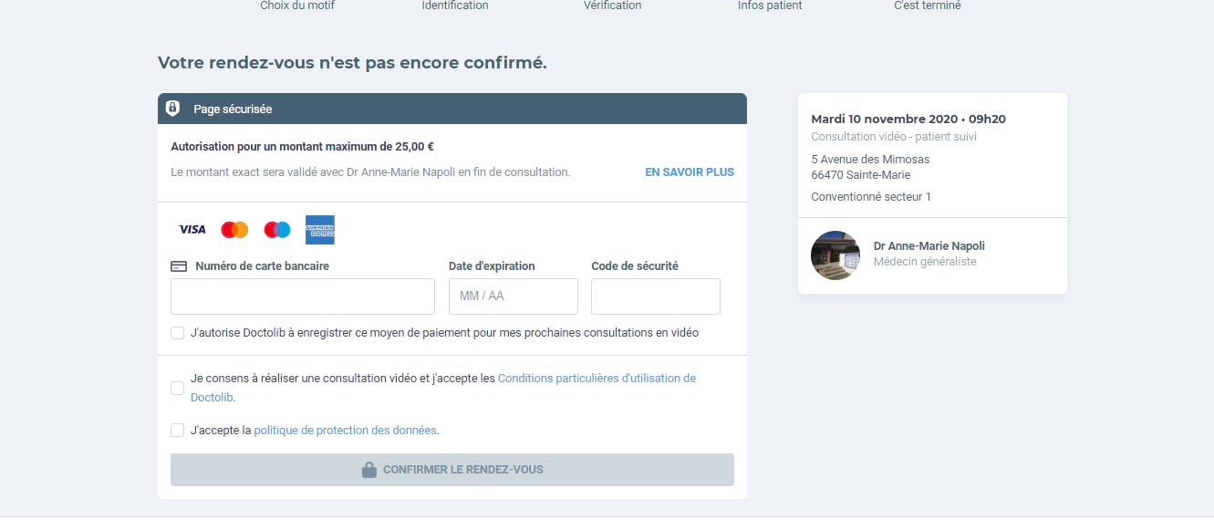Click the address 5 Avenue des Mimosas
The height and width of the screenshot is (520, 1214).
coord(870,160)
